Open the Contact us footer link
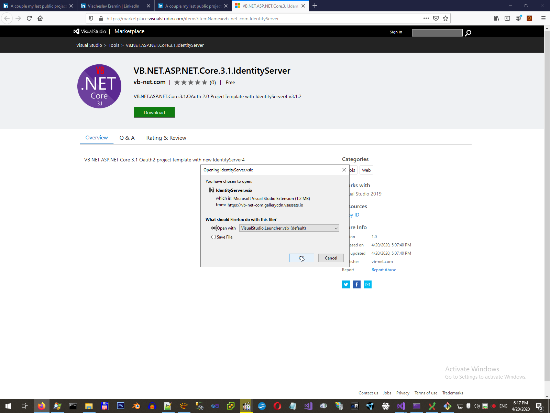Viewport: 550px width, 413px height. click(x=368, y=393)
